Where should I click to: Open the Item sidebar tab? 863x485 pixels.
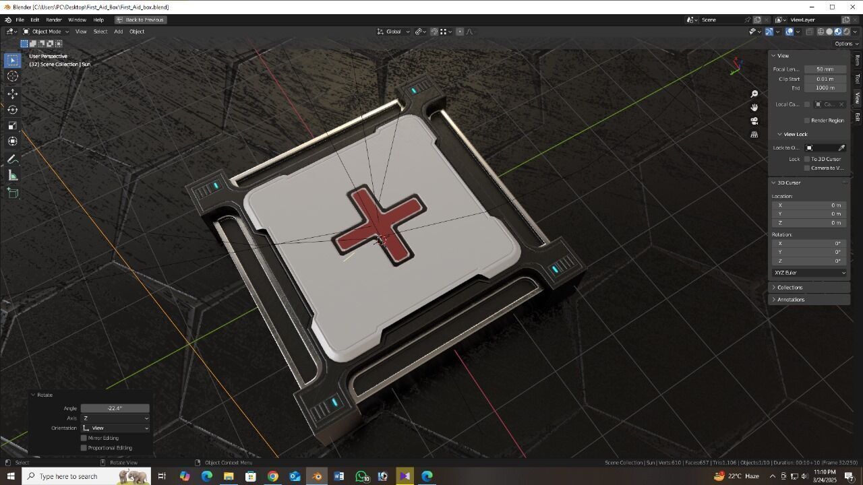(x=857, y=60)
